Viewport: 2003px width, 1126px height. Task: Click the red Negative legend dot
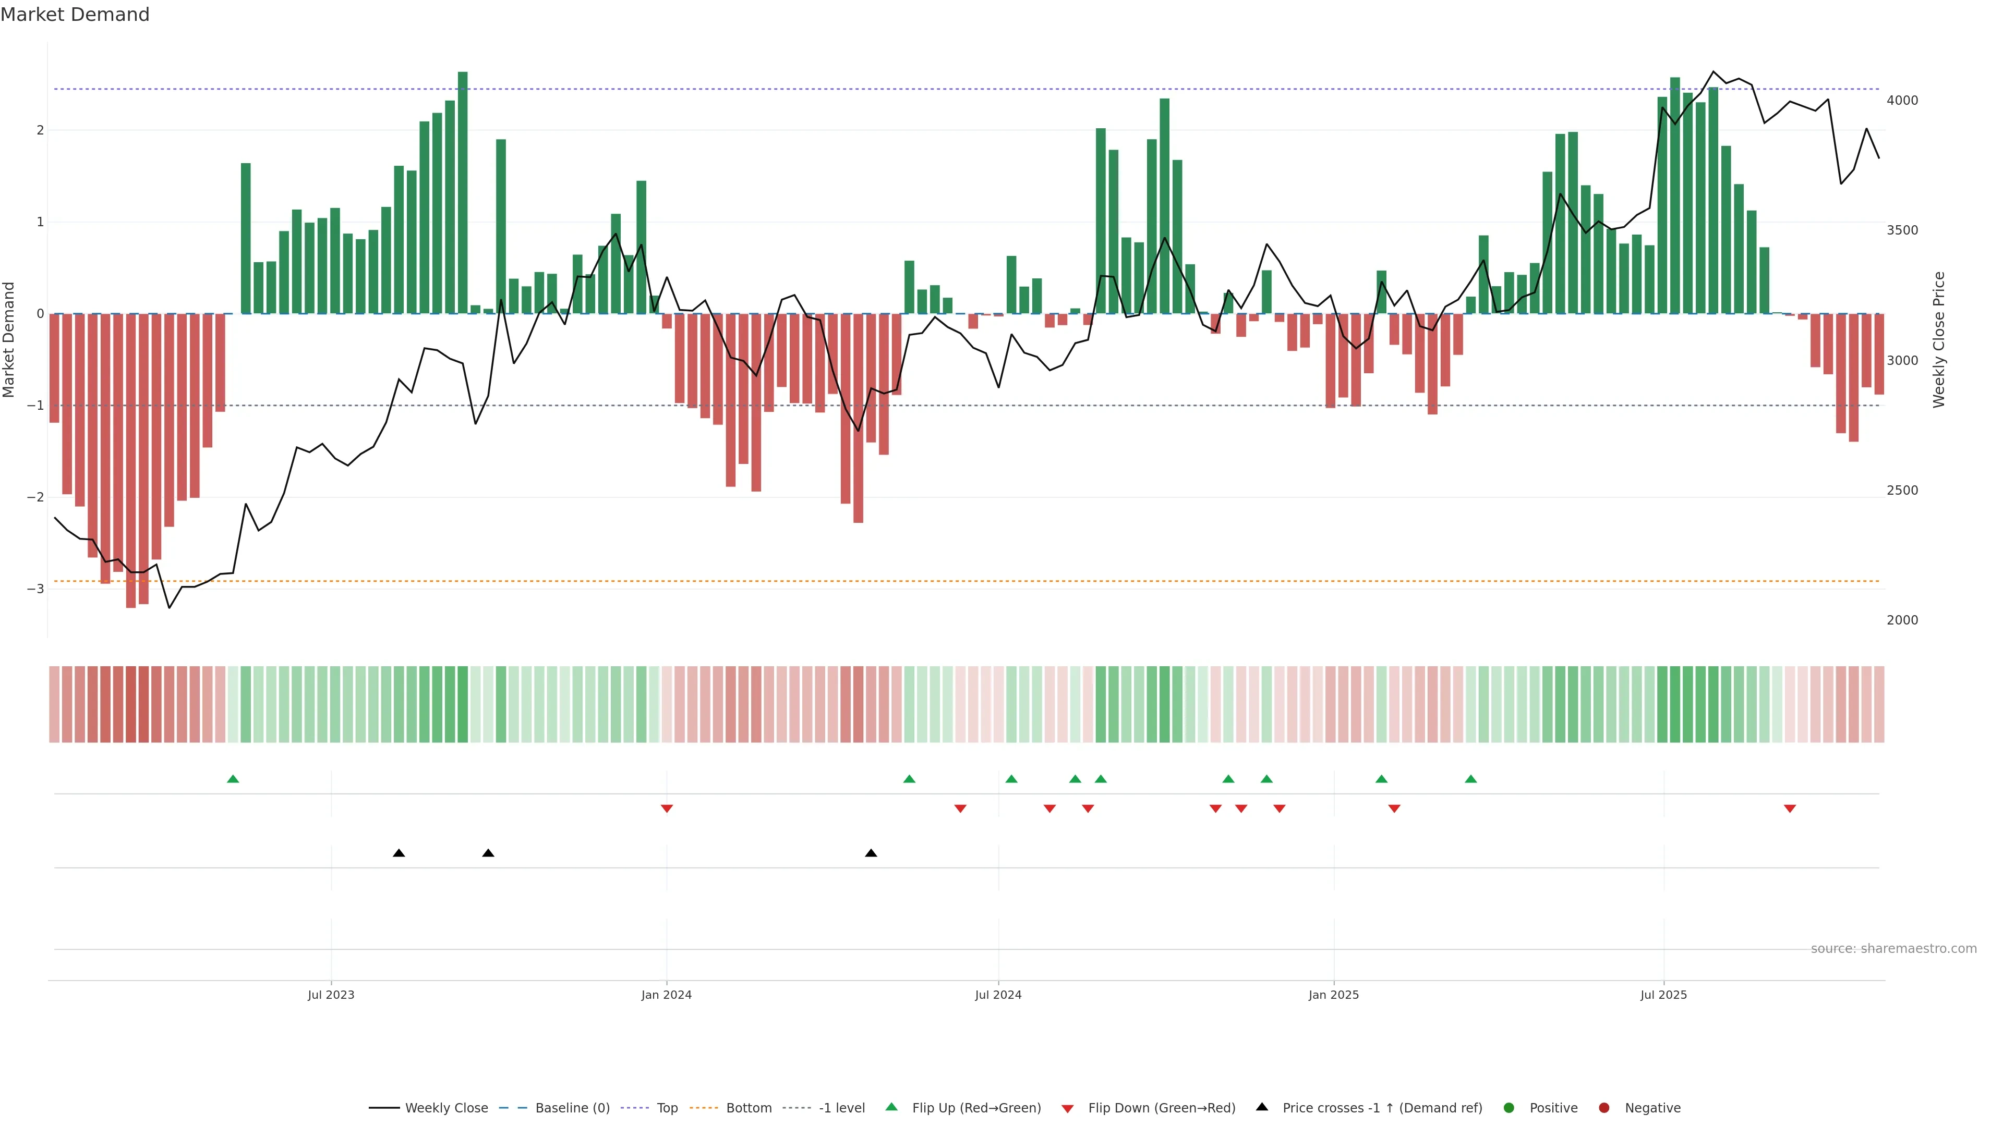coord(1604,1108)
